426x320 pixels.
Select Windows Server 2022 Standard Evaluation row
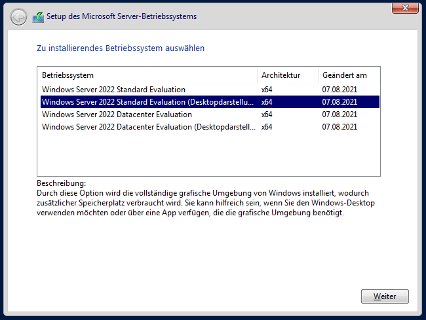click(210, 90)
